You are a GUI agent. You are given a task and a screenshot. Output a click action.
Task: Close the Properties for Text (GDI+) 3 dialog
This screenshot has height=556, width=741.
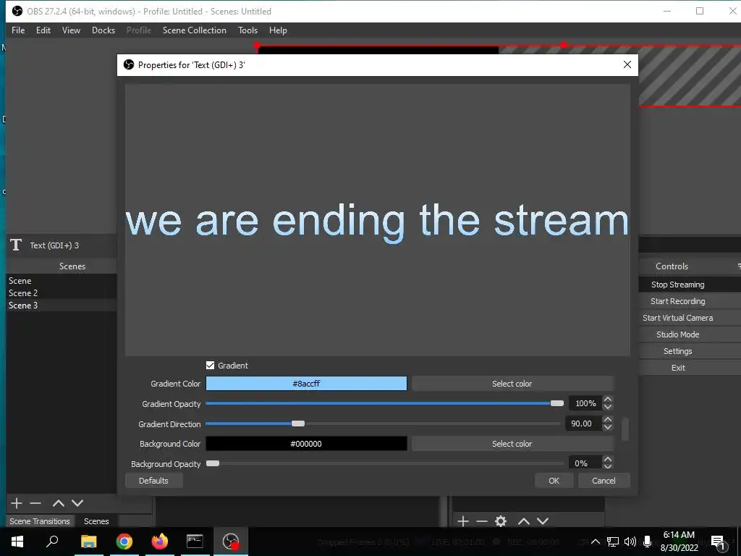pos(627,64)
